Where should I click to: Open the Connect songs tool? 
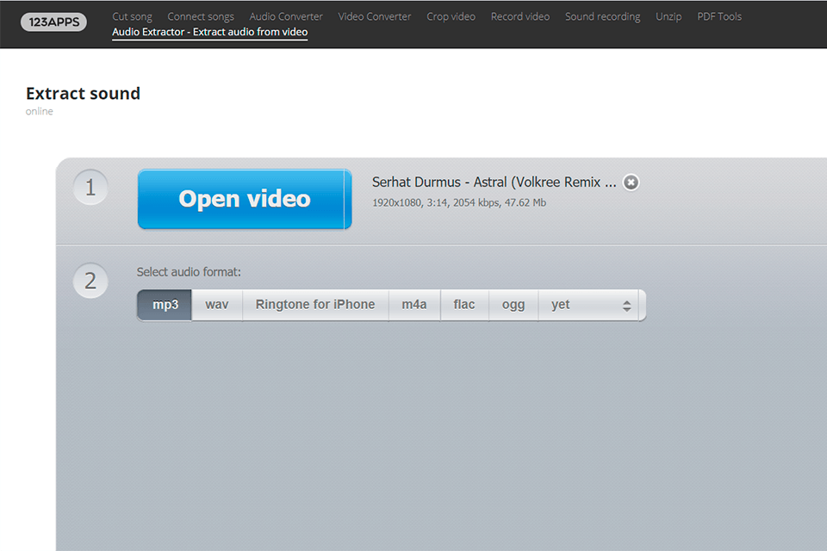pyautogui.click(x=201, y=15)
